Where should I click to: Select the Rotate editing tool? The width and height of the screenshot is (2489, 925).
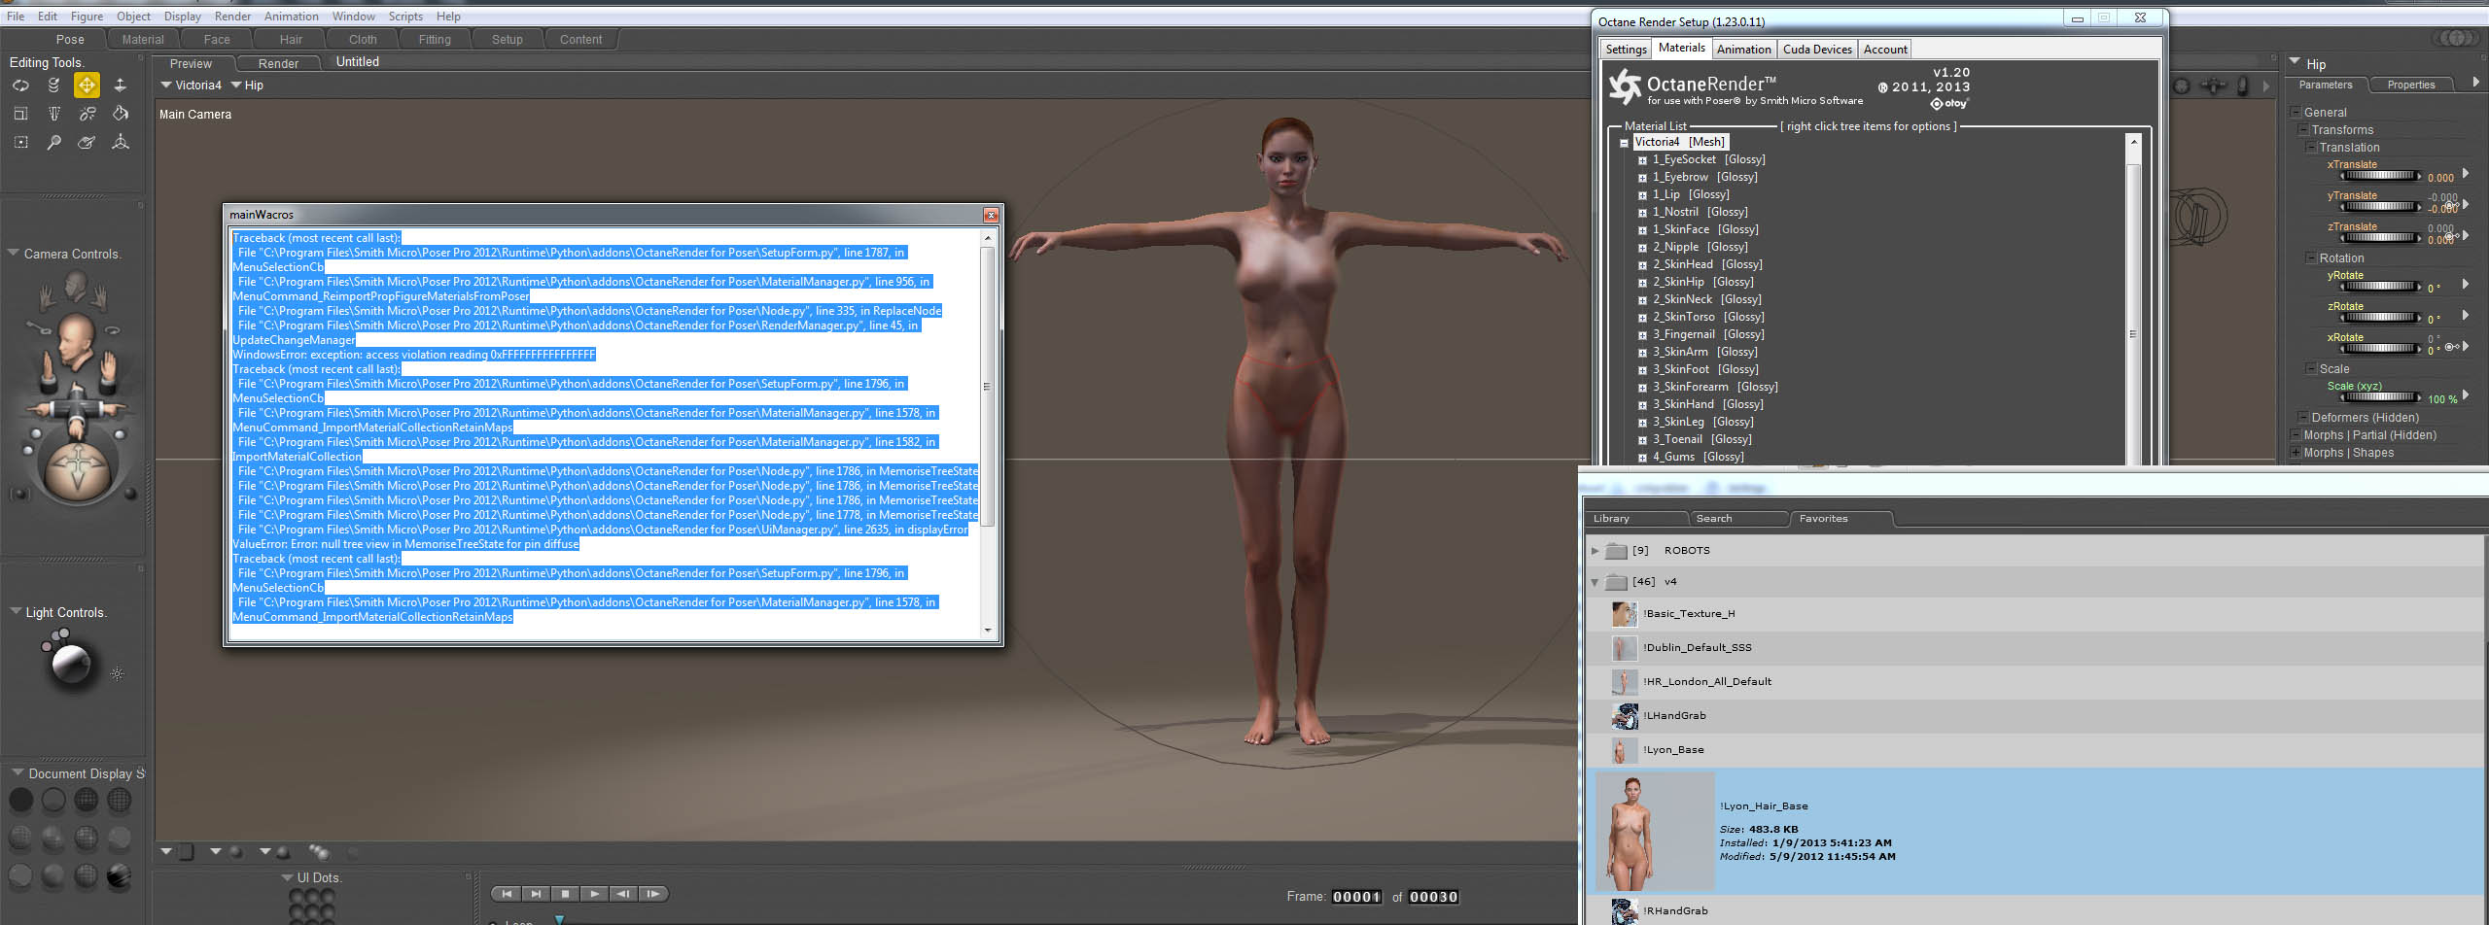(20, 86)
